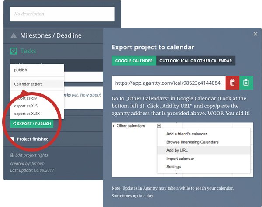Click the Milestones warning triangle icon
This screenshot has height=207, width=262.
(14, 35)
